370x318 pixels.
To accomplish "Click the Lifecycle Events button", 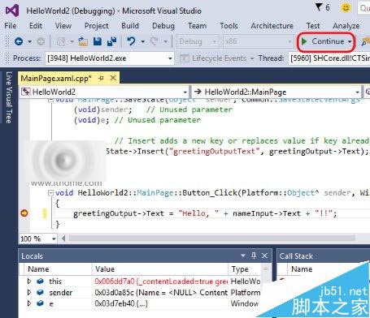I will point(217,58).
